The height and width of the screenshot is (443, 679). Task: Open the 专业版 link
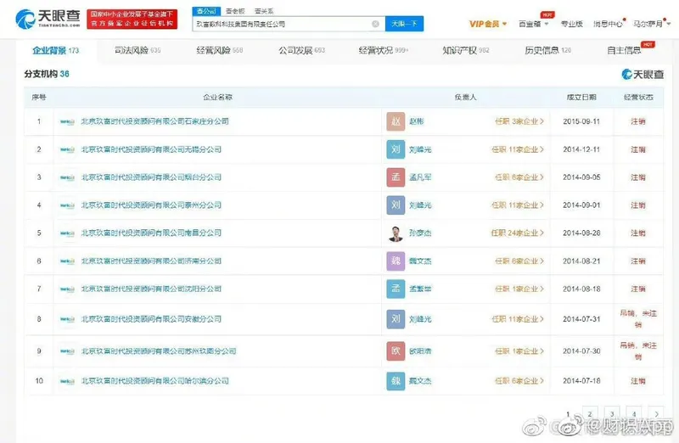[571, 24]
